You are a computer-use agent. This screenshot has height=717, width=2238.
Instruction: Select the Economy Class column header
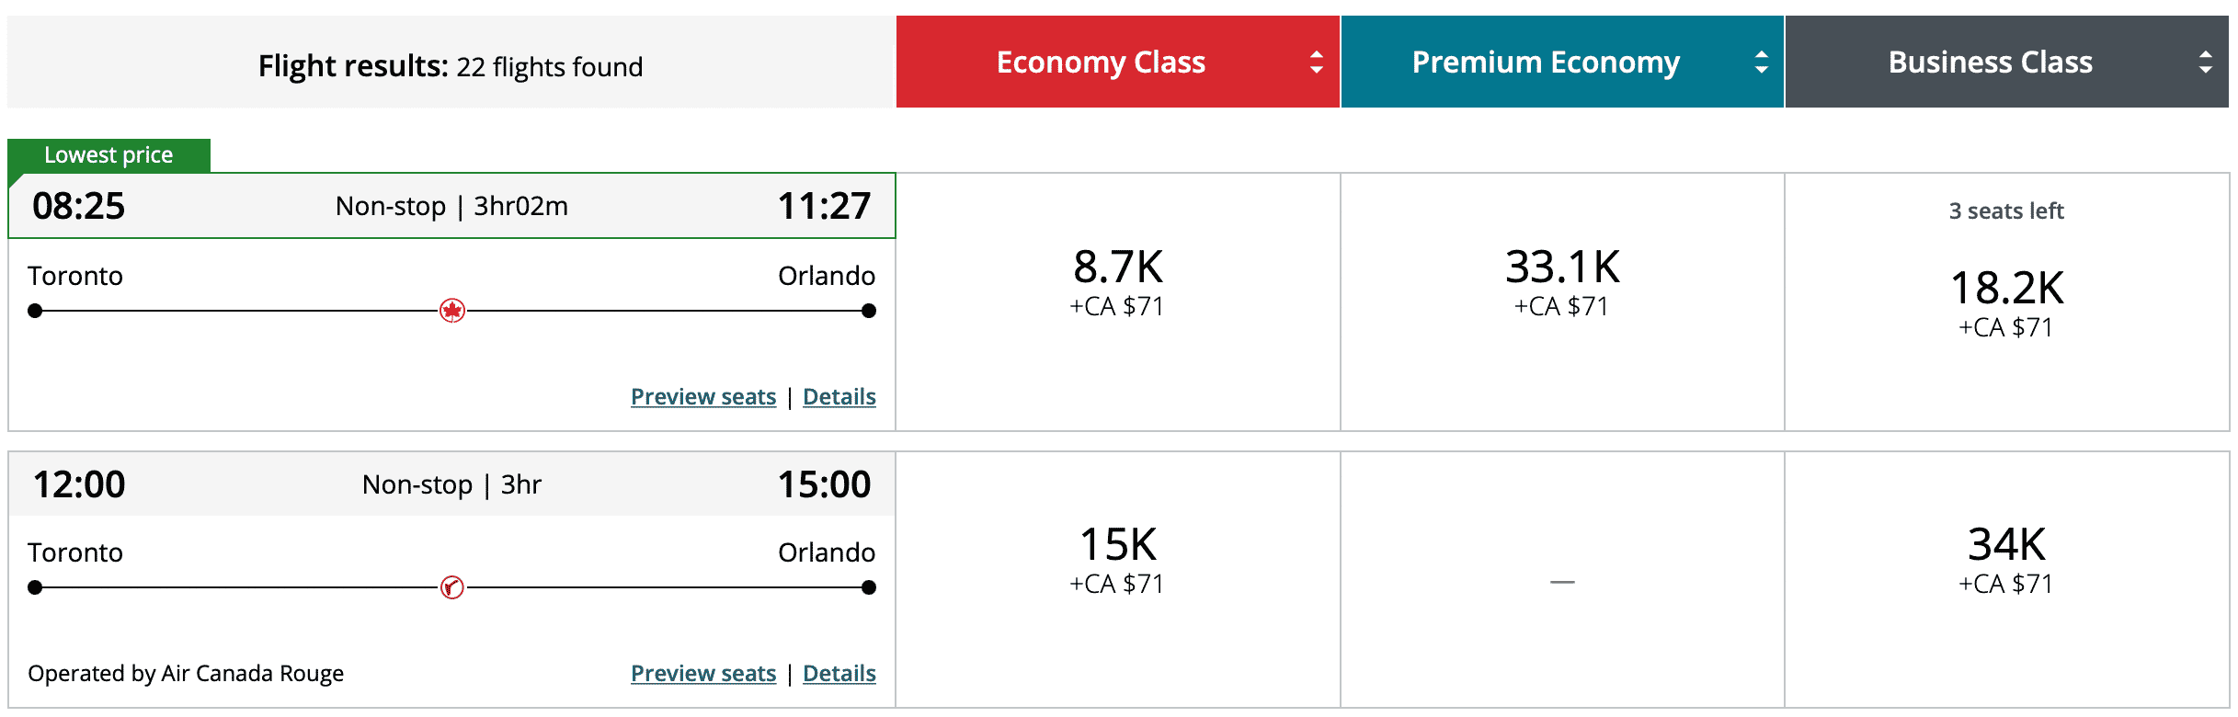1101,62
